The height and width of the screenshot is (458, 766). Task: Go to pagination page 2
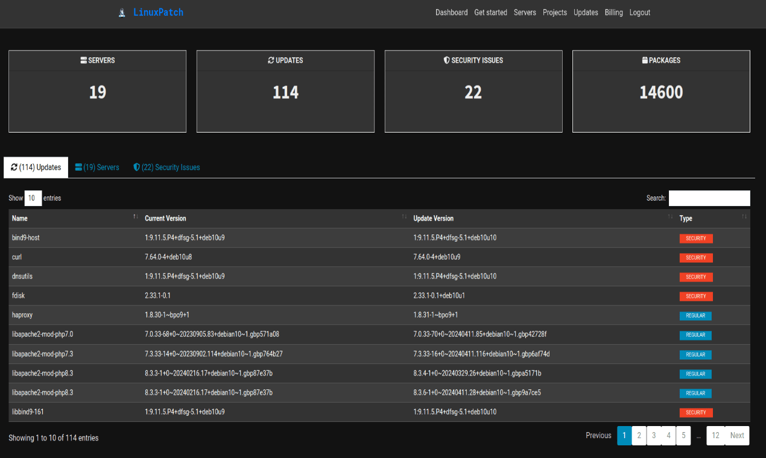pos(639,435)
